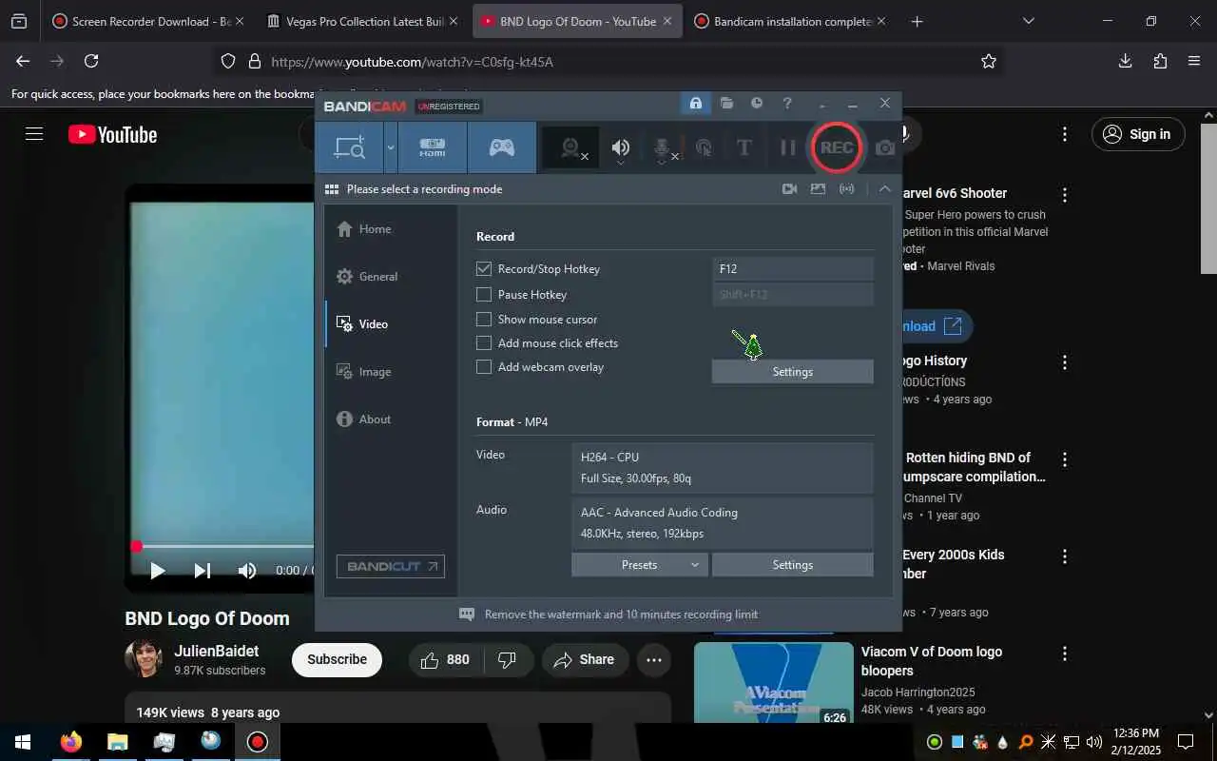Skip to next YouTube video
The width and height of the screenshot is (1217, 761).
coord(202,571)
